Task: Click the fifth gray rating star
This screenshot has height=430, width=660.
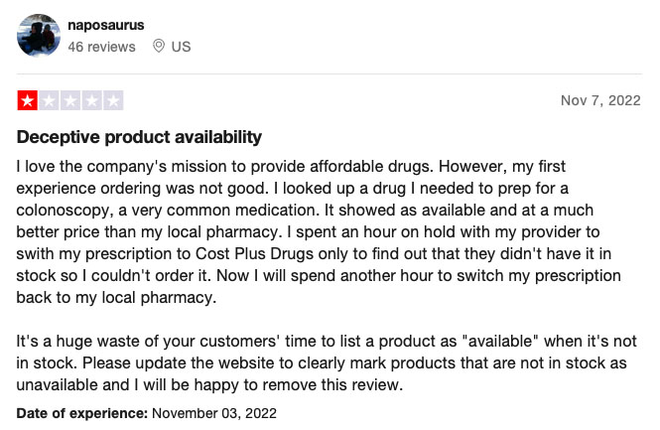Action: point(113,100)
